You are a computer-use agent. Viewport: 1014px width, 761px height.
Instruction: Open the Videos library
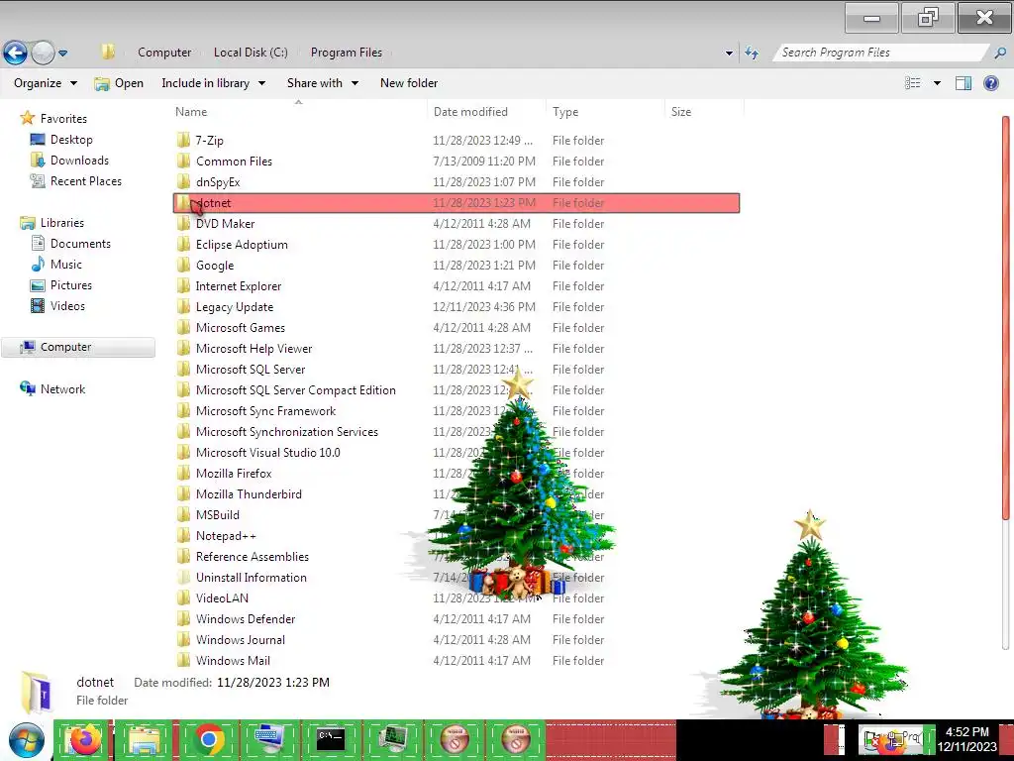[67, 305]
